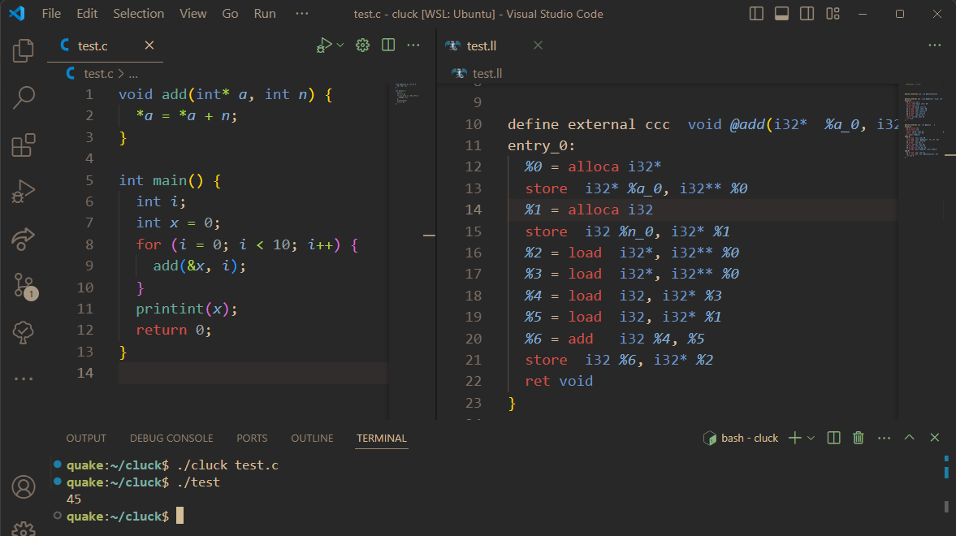Open the Extensions view in activity bar
The image size is (956, 536).
(x=24, y=145)
